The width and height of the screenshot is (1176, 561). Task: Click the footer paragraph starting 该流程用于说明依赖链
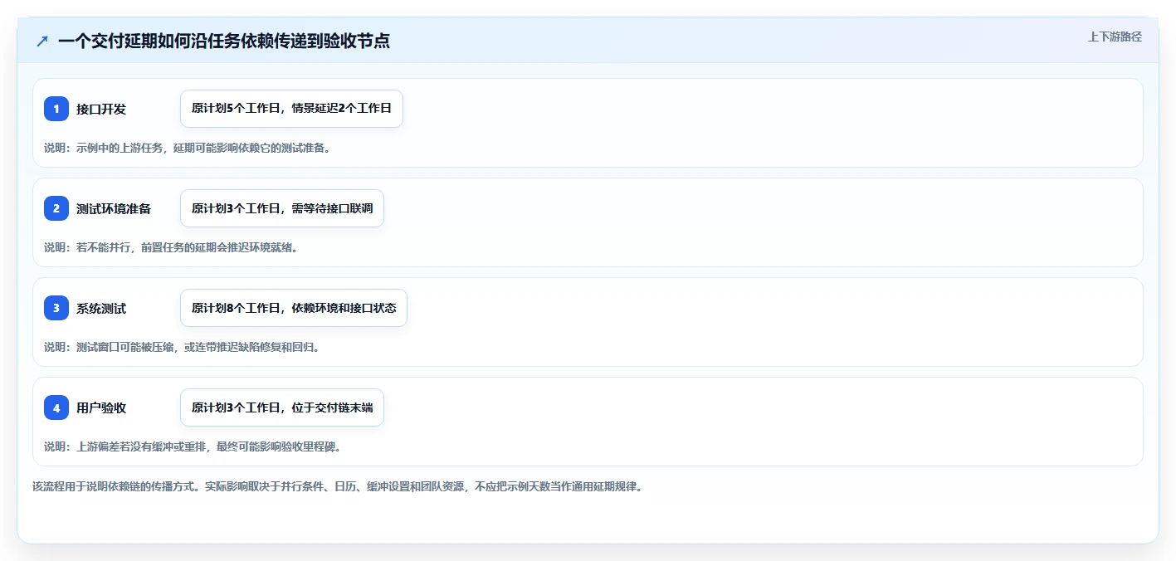338,486
